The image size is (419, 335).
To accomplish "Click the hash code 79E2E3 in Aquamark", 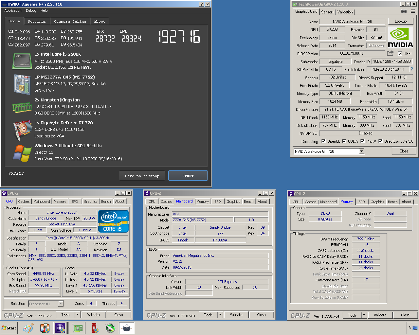I will 16,173.
